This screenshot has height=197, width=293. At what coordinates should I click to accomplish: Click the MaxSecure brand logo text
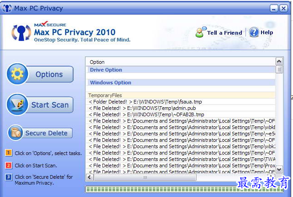50,24
